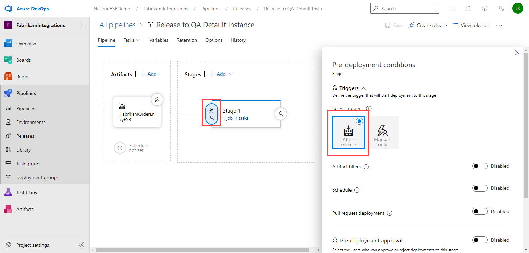Add a new stage
The height and width of the screenshot is (253, 529).
coord(217,74)
